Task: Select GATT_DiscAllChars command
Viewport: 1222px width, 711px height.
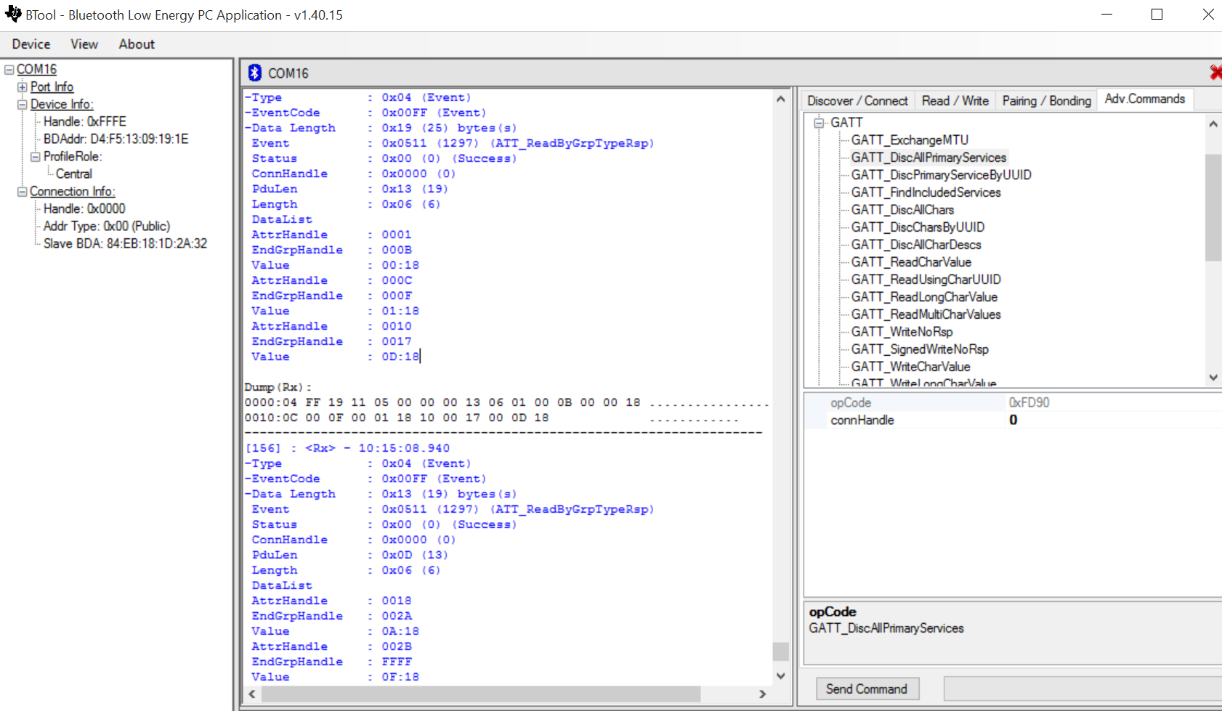Action: pyautogui.click(x=902, y=210)
